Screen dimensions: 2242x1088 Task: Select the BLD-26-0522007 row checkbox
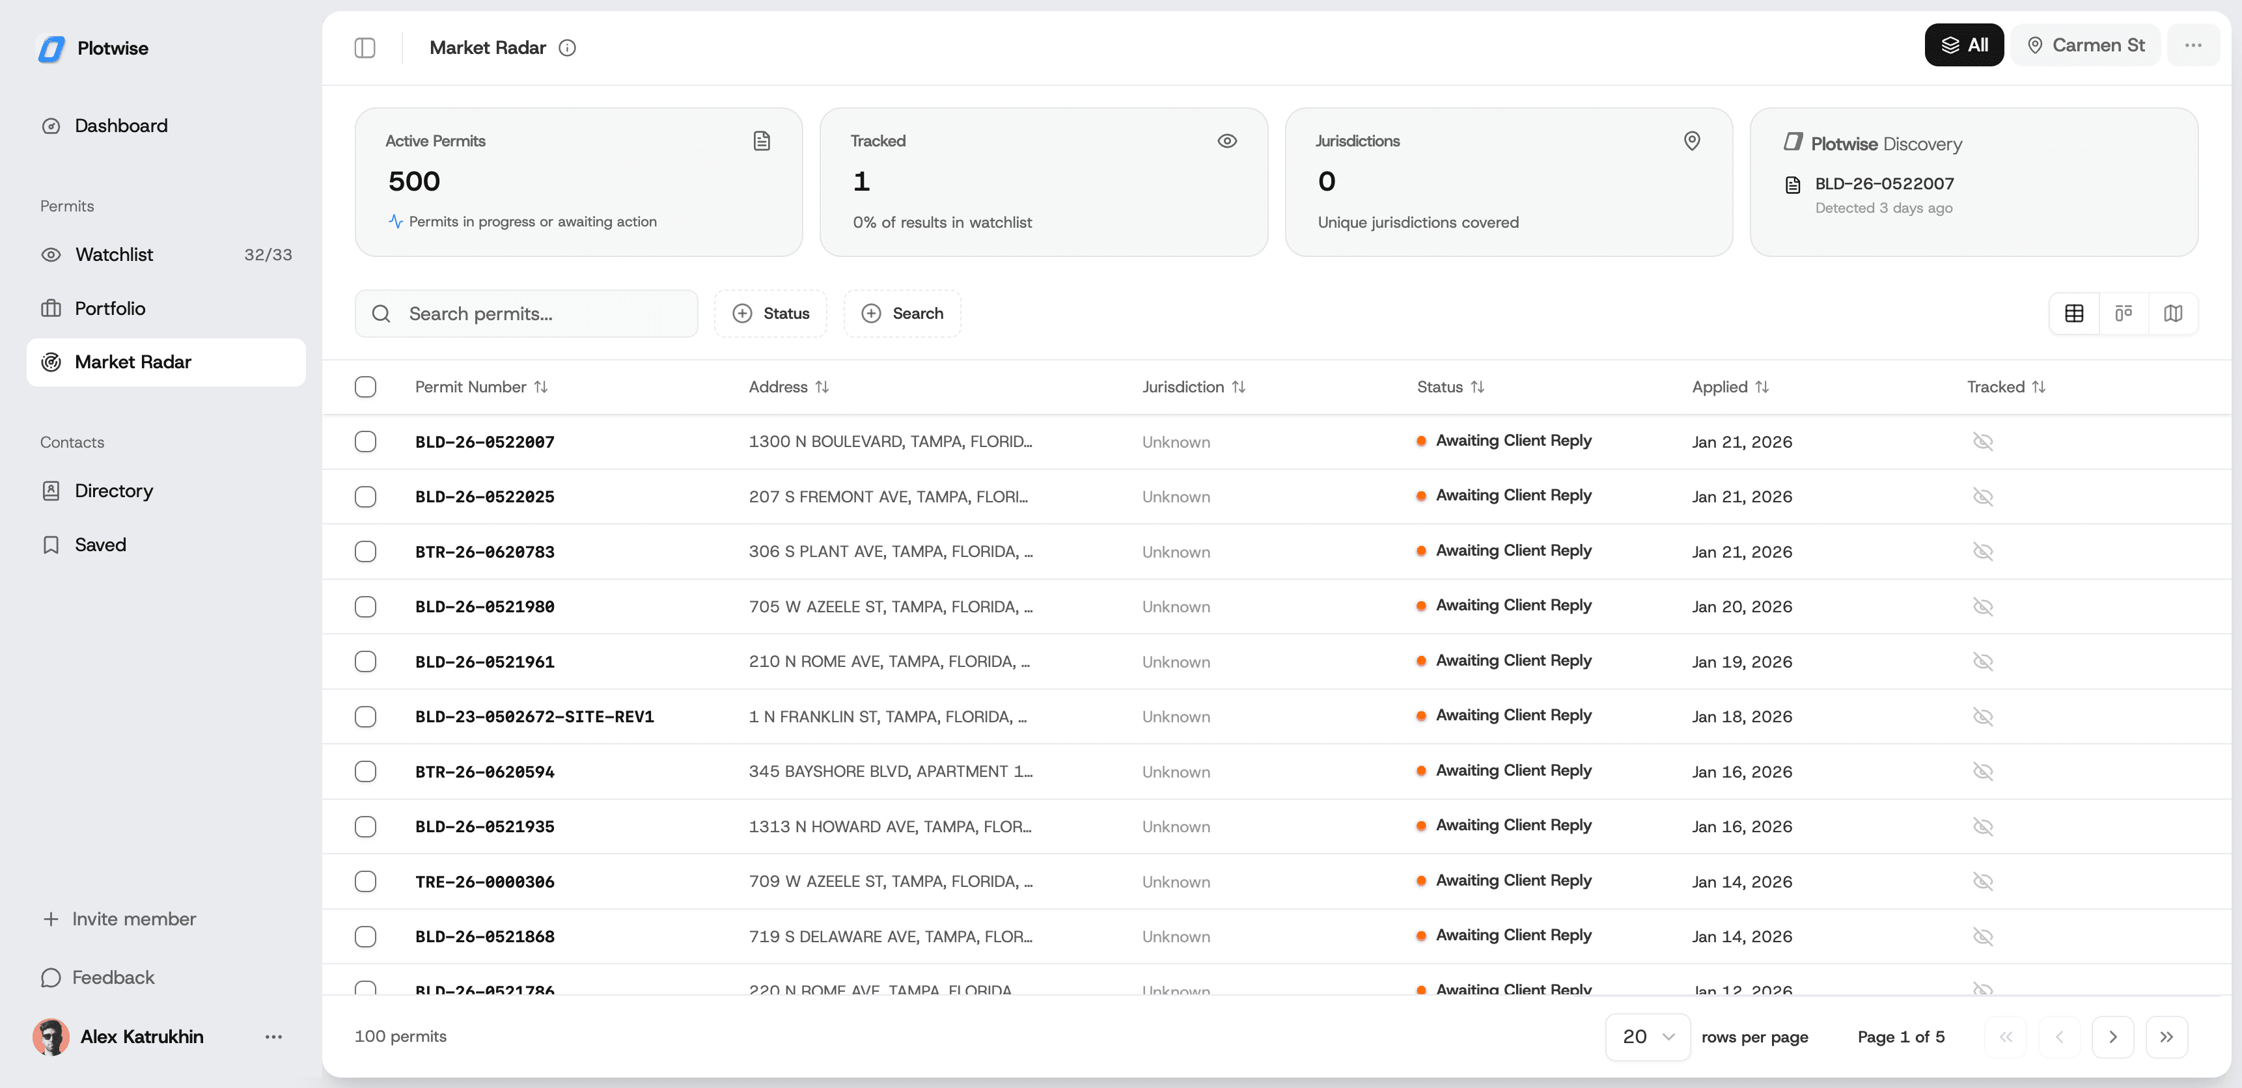366,442
